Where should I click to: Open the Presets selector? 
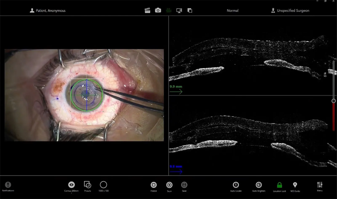pyautogui.click(x=87, y=185)
